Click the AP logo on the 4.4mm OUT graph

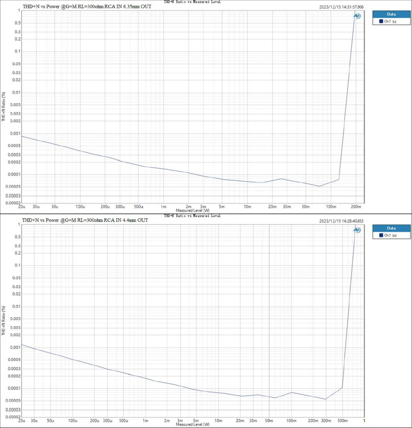[357, 230]
